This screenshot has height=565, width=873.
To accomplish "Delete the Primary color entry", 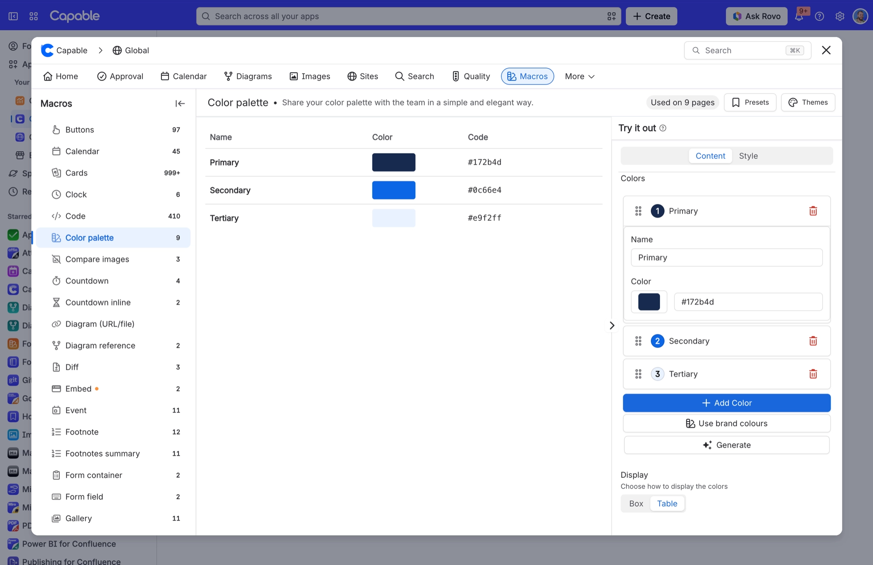I will pyautogui.click(x=813, y=211).
